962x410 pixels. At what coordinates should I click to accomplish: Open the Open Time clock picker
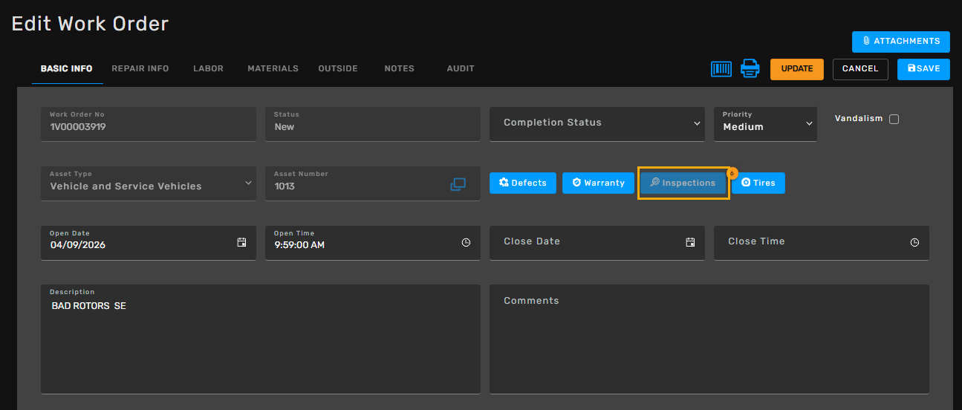tap(466, 242)
